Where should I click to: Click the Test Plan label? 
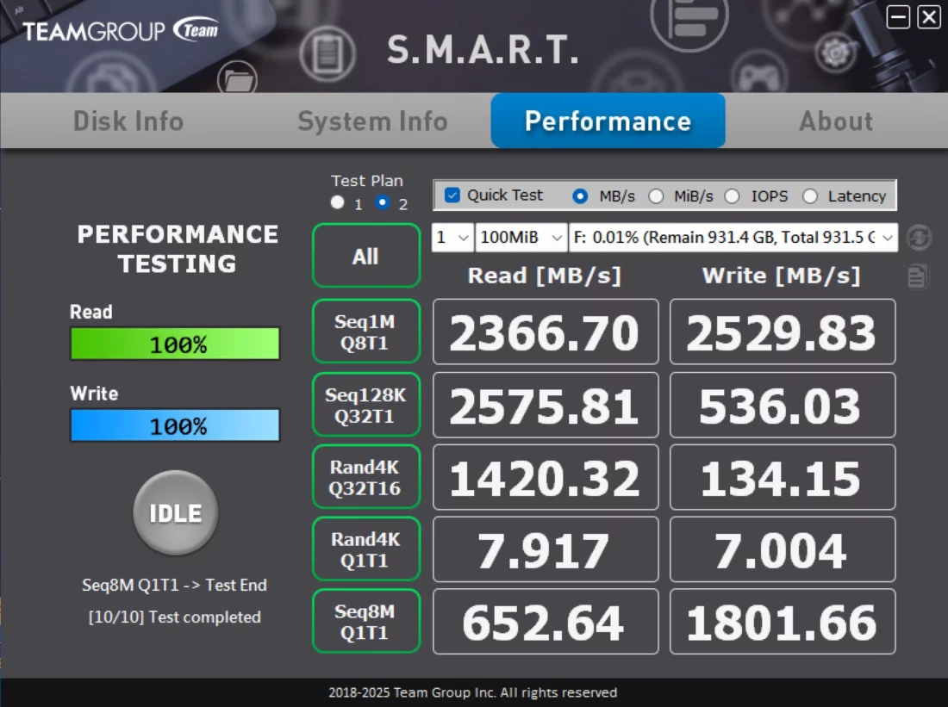[367, 181]
